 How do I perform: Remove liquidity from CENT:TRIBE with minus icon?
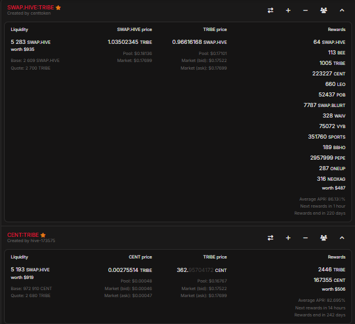point(305,237)
